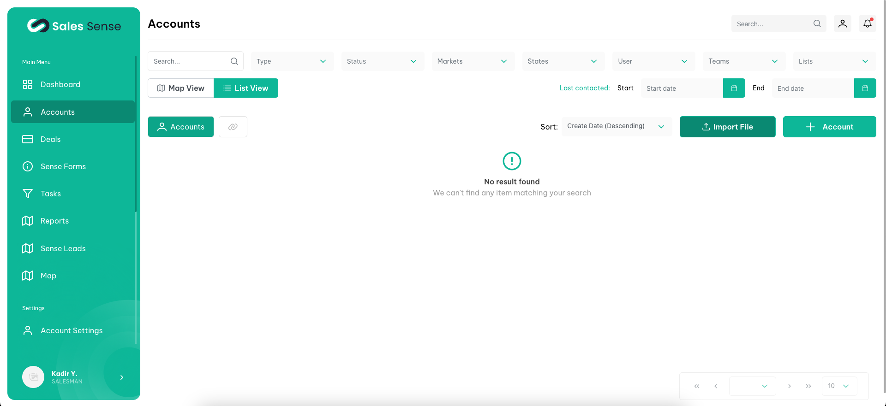Screen dimensions: 886x406
Task: Switch to Map View
Action: pos(181,88)
